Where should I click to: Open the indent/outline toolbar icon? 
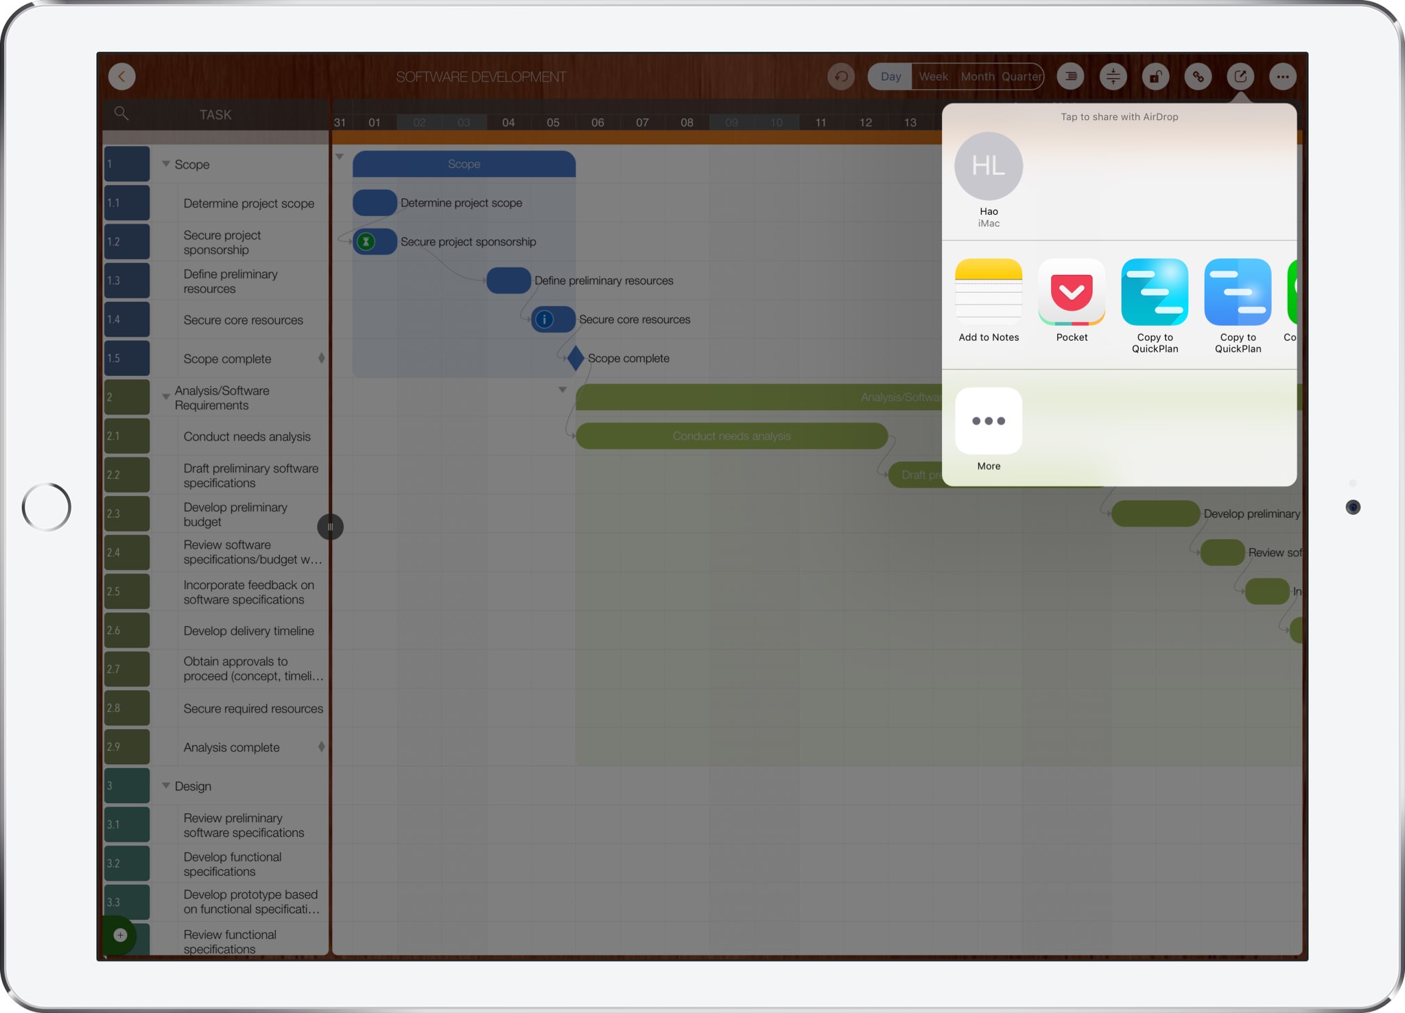click(x=1070, y=76)
